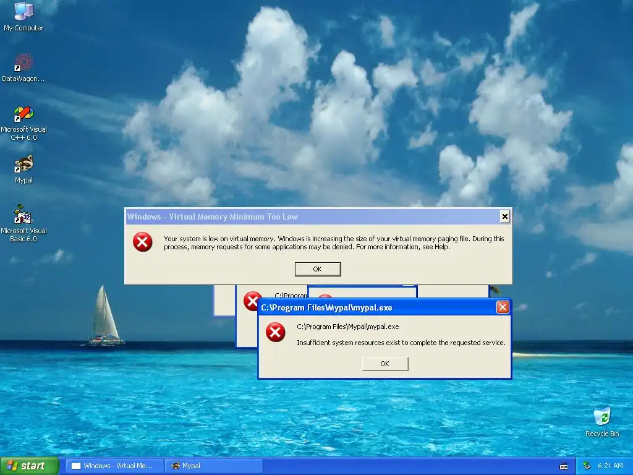Select Microsoft Visual C++ 6.0 shortcut

tap(23, 123)
